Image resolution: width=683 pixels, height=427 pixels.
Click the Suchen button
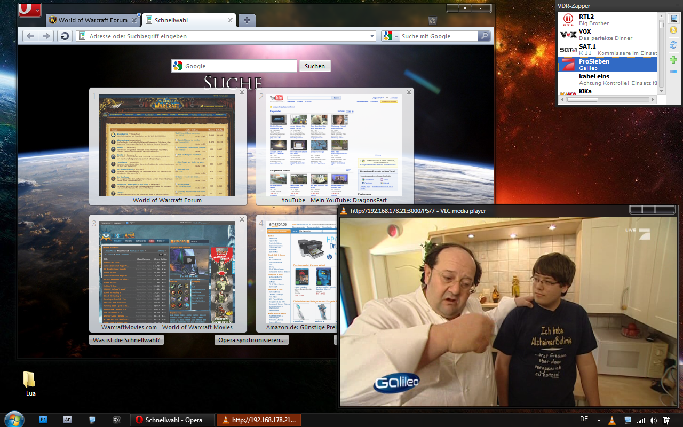point(315,66)
